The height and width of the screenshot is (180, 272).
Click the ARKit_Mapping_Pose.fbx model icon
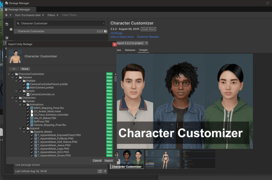point(32,108)
